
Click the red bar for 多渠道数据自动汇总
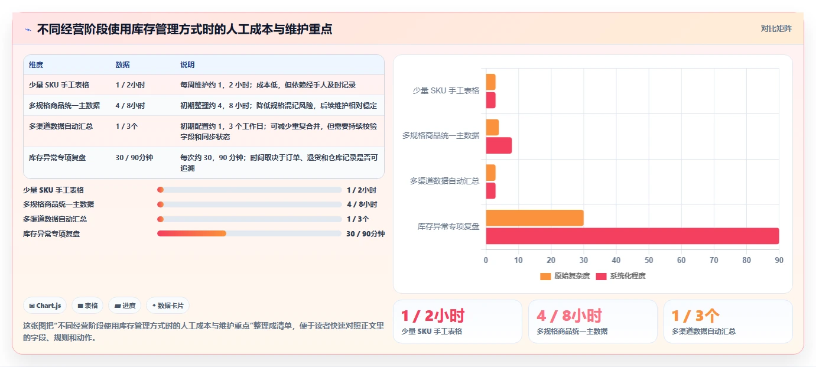[x=490, y=190]
